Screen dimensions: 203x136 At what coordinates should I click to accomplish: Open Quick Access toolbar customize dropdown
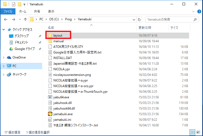click(x=24, y=5)
